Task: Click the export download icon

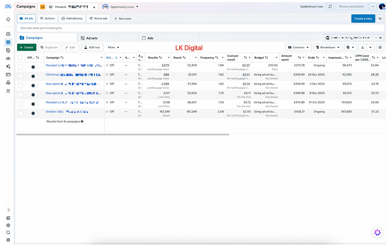Action: (x=363, y=47)
